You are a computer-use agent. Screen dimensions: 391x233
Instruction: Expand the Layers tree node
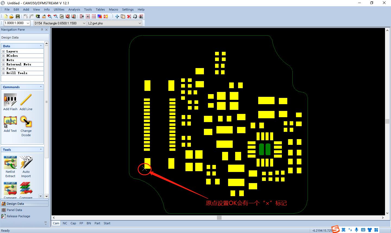tap(3, 51)
